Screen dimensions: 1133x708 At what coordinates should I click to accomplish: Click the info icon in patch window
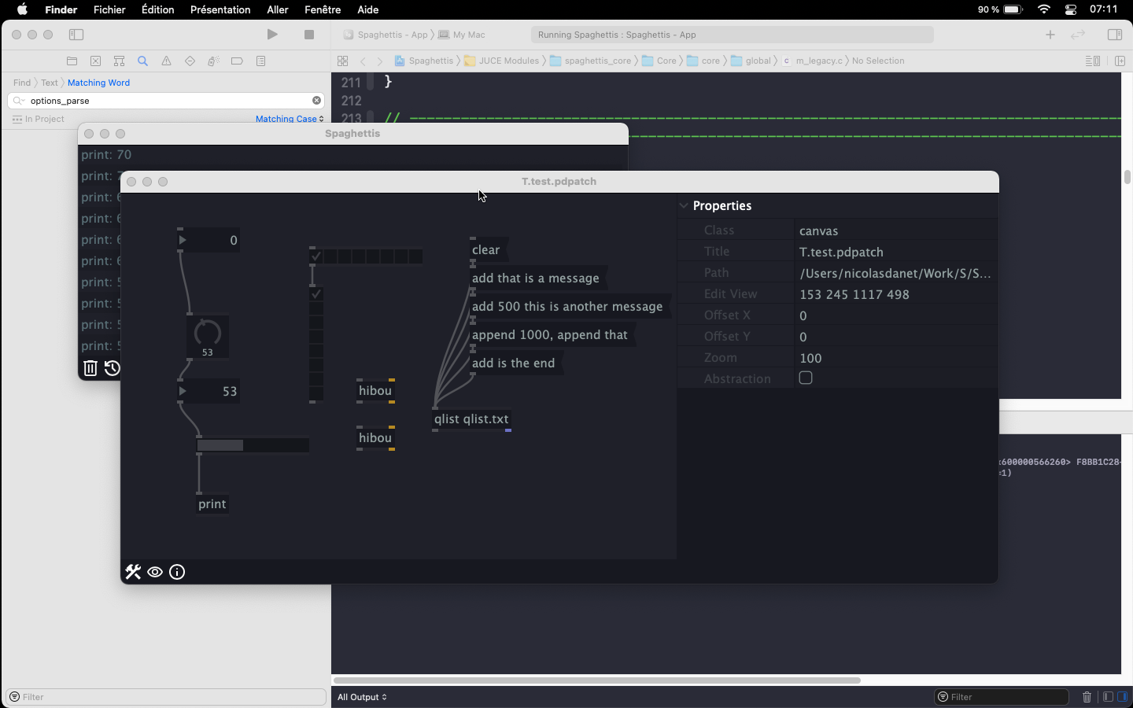[177, 572]
